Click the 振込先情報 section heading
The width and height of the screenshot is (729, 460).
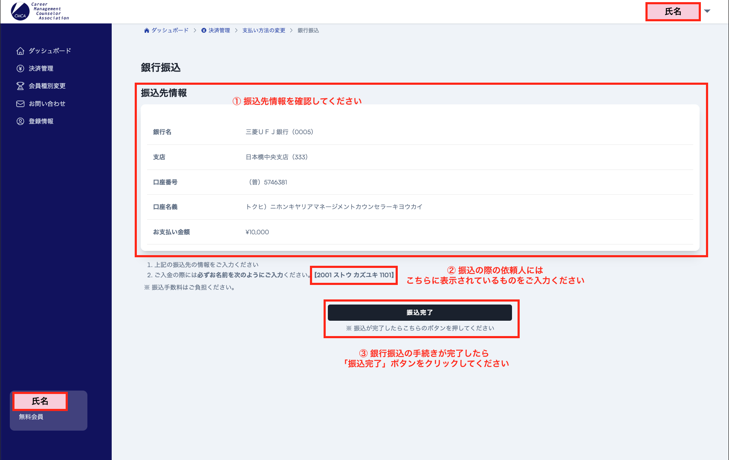click(164, 93)
